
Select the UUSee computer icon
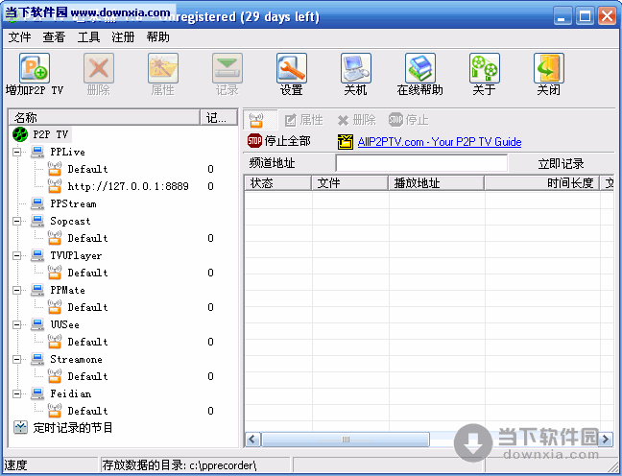coord(37,324)
